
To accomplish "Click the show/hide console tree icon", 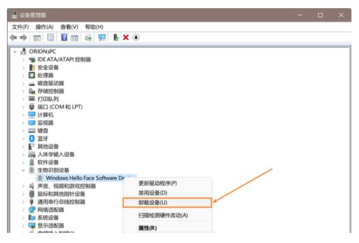I will (37, 37).
